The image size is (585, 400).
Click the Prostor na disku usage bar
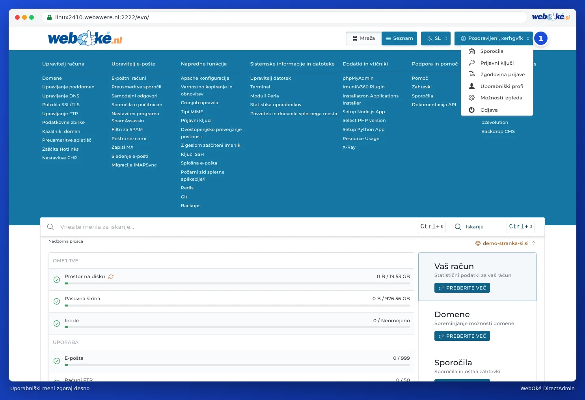[x=237, y=283]
